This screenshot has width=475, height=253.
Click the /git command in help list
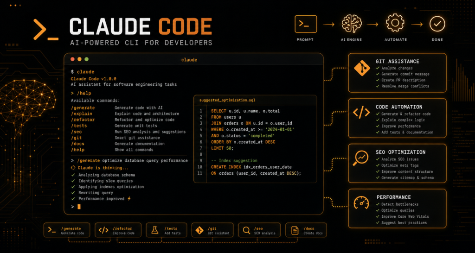77,138
